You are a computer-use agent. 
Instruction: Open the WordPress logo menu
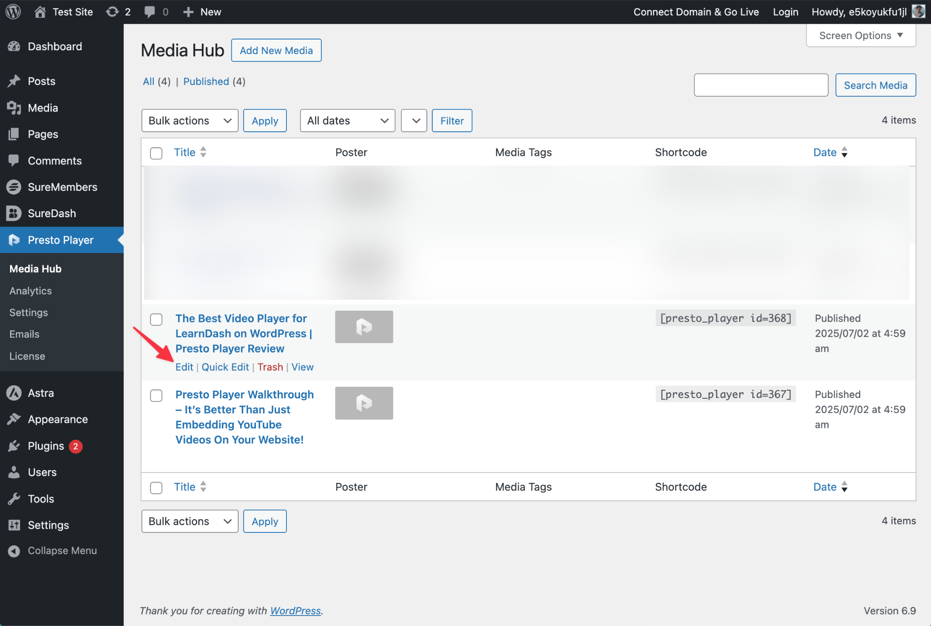[12, 12]
